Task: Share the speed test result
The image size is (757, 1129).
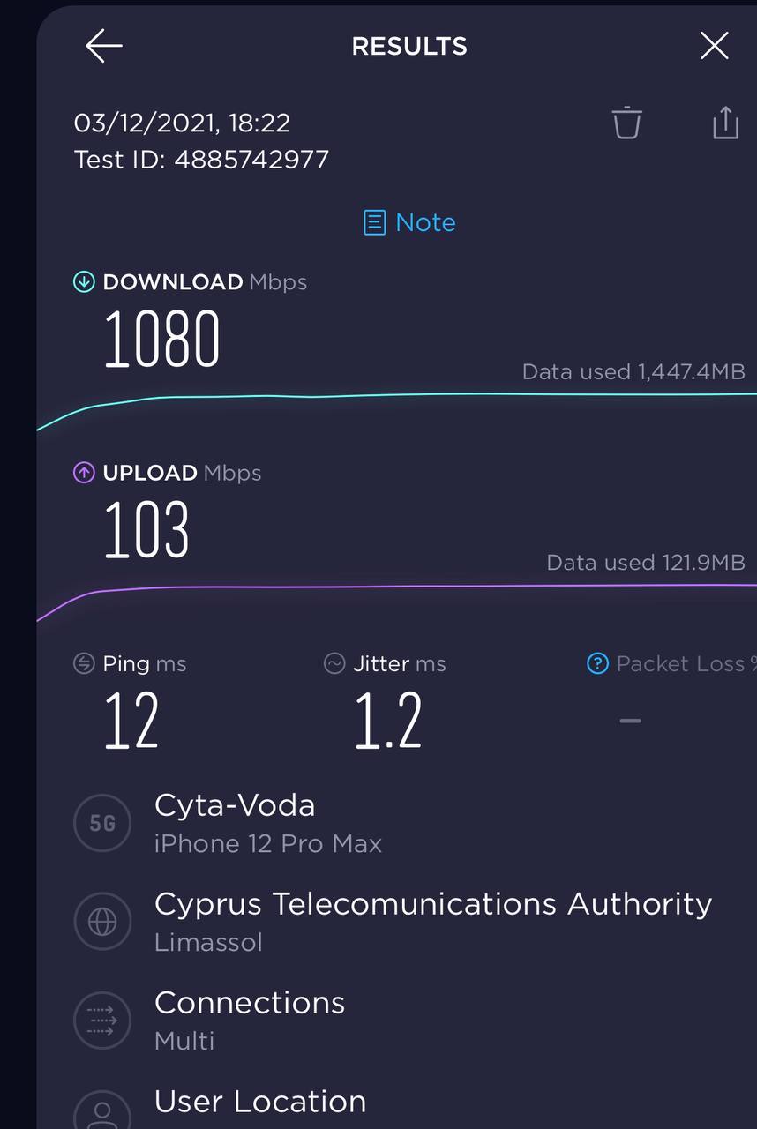Action: click(x=725, y=123)
